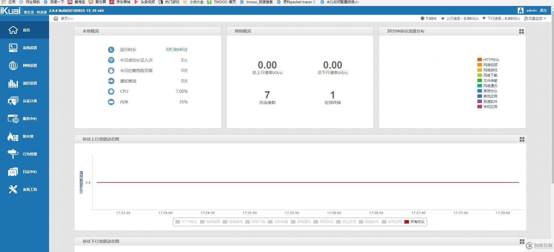Click the breadcrumb home icon
This screenshot has height=252, width=554.
(x=56, y=18)
